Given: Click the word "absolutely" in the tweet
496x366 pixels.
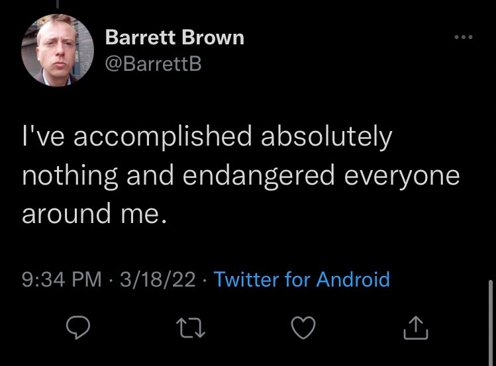Looking at the screenshot, I should [x=327, y=138].
